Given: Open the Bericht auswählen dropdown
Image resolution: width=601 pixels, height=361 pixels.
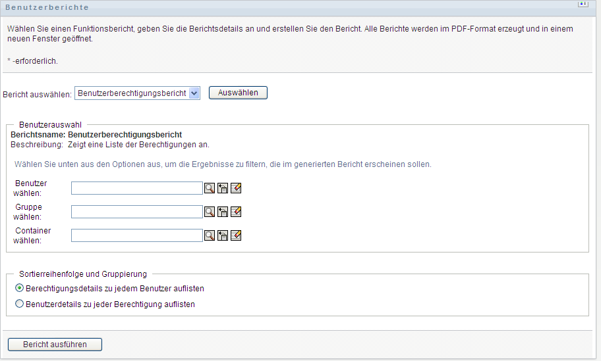Looking at the screenshot, I should 194,93.
